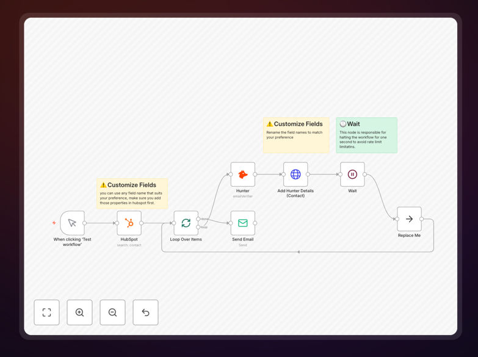Screen dimensions: 478x357
Task: Select the Loop Over Items node
Action: click(186, 223)
